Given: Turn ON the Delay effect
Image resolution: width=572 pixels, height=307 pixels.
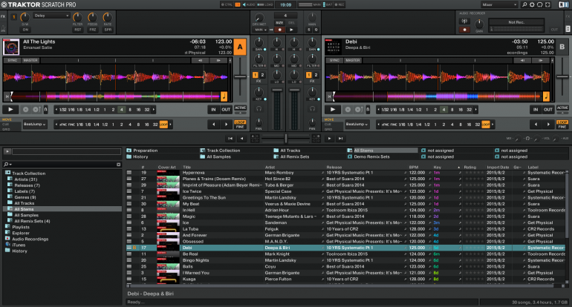Looking at the screenshot, I should (x=25, y=30).
